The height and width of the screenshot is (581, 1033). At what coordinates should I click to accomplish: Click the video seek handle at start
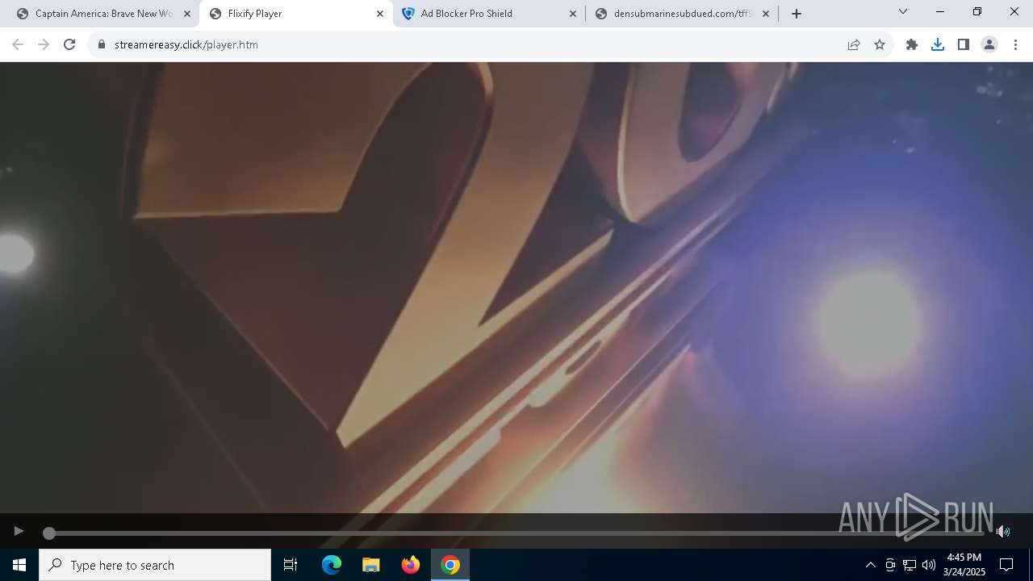click(49, 533)
